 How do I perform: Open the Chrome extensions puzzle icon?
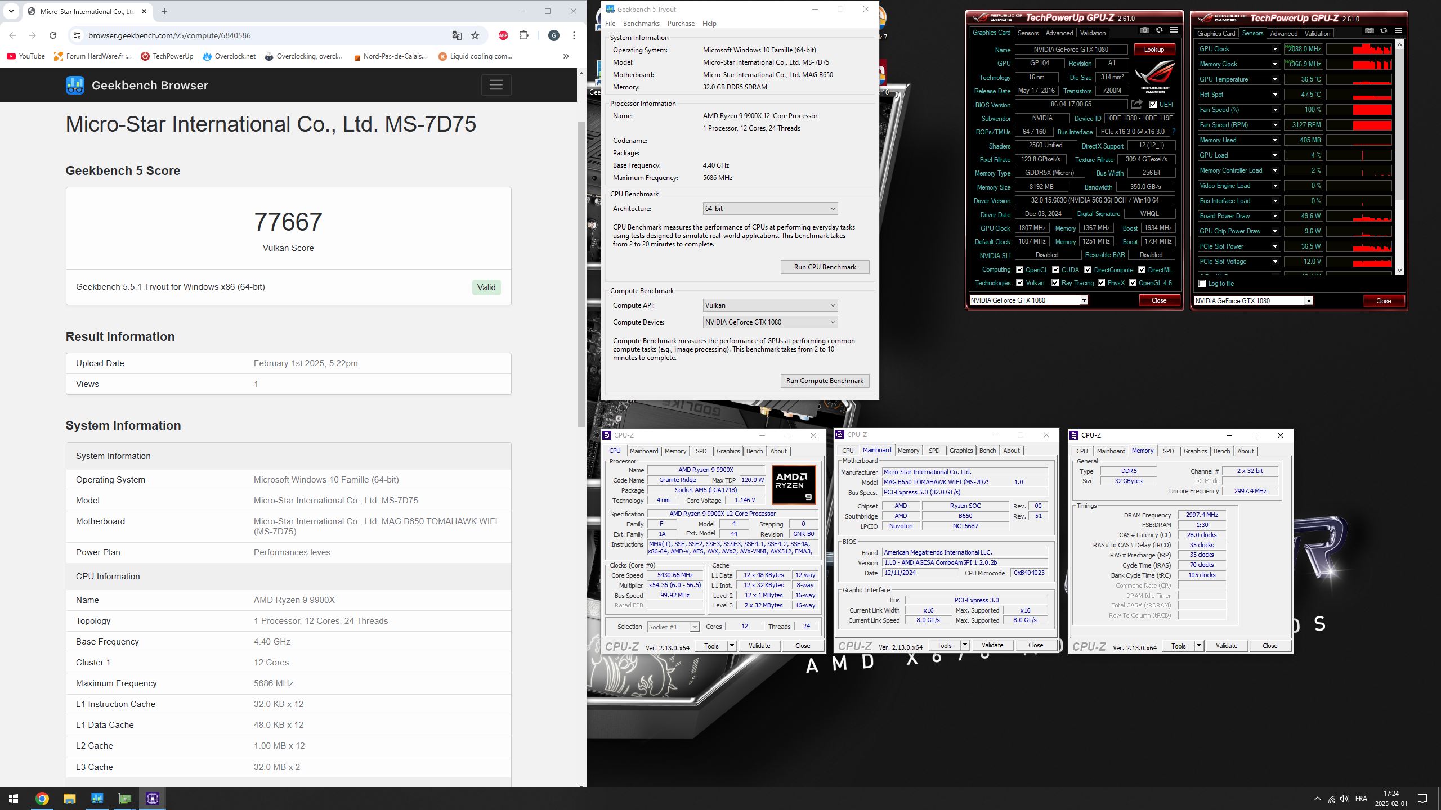point(523,35)
